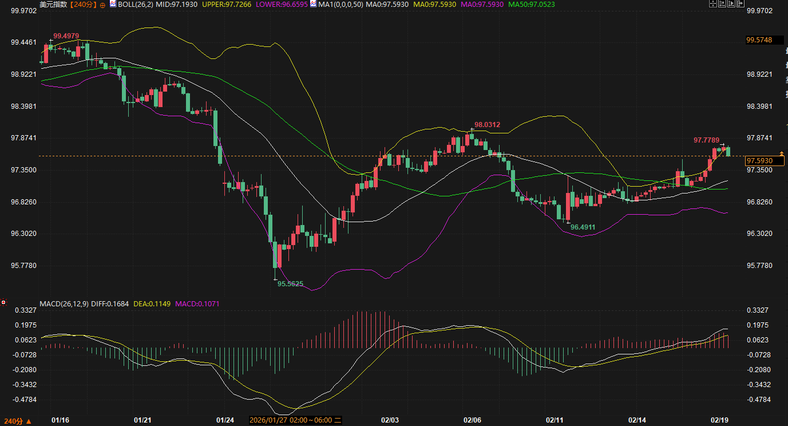The image size is (788, 426).
Task: Click the 美元指数 symbol name
Action: pyautogui.click(x=53, y=5)
